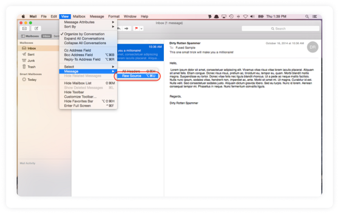Open Notification Center list icon

click(314, 16)
